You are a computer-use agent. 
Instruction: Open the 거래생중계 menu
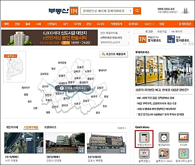click(116, 24)
